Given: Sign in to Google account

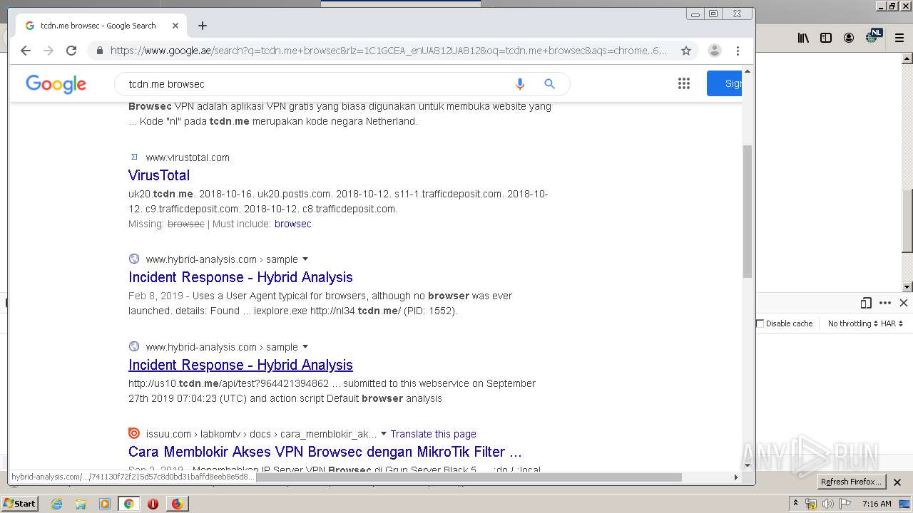Looking at the screenshot, I should click(725, 83).
